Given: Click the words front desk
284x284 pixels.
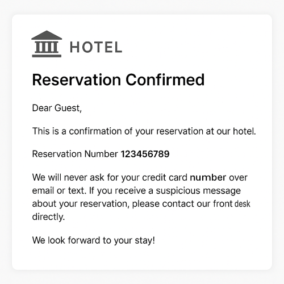Looking at the screenshot, I should [x=232, y=204].
